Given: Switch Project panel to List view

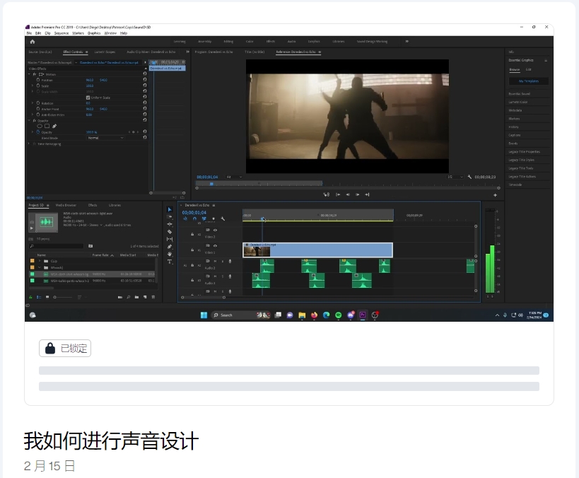Looking at the screenshot, I should tap(39, 297).
